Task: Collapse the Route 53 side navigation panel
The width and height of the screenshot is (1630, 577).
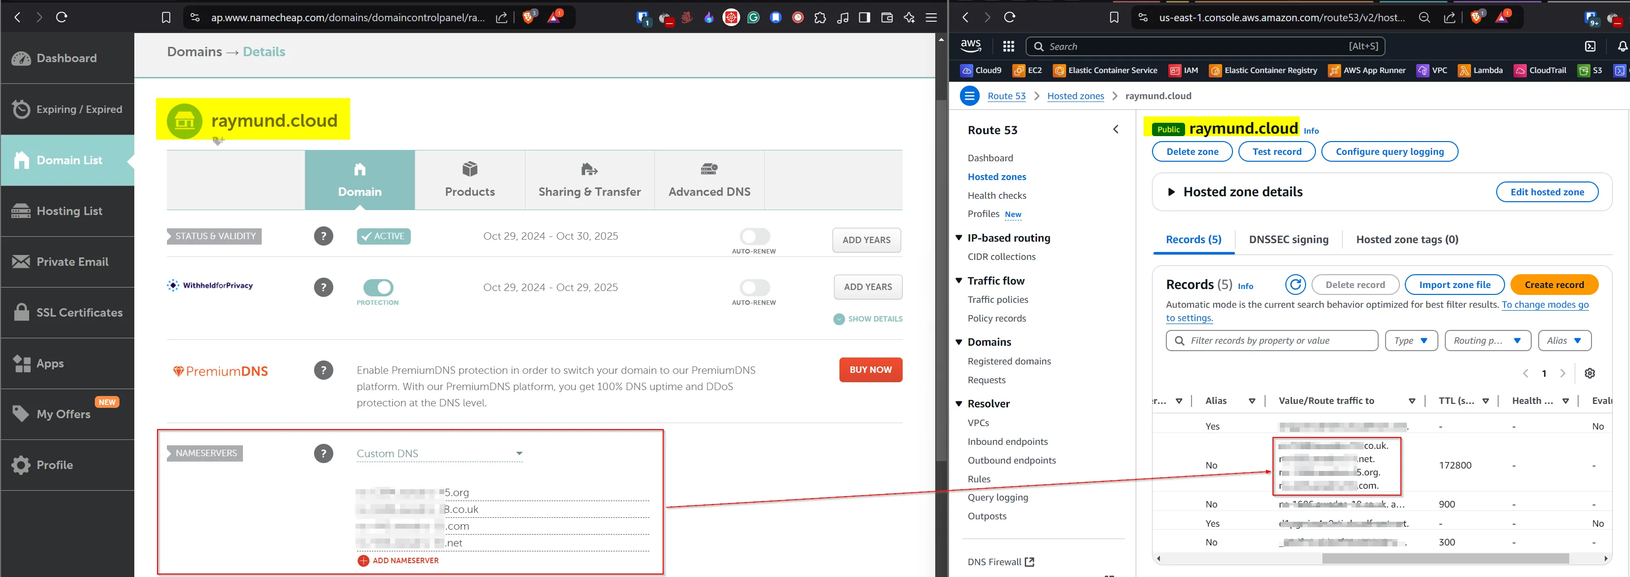Action: pos(1115,129)
